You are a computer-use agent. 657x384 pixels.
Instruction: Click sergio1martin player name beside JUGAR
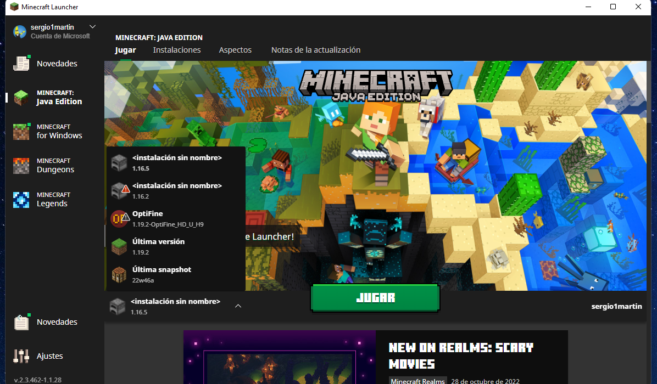(x=616, y=306)
